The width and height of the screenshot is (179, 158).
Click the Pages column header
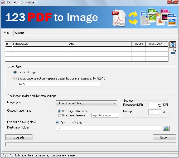(139, 44)
